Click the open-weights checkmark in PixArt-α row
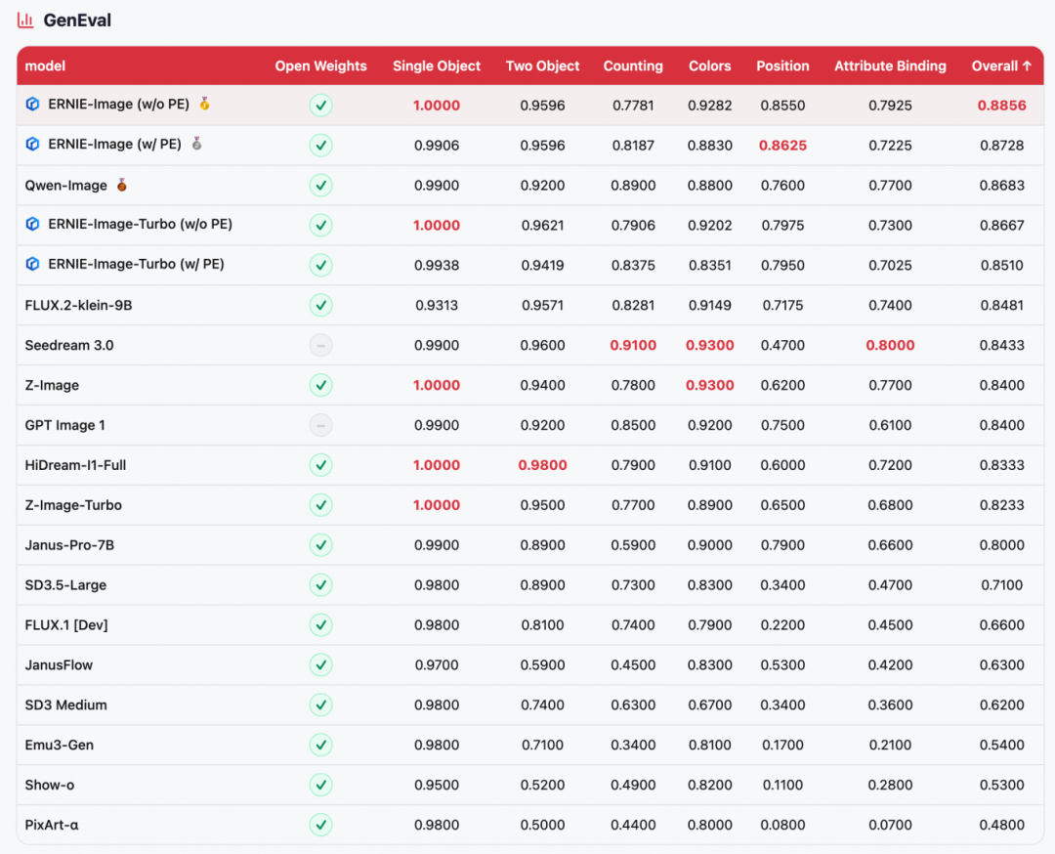1055x854 pixels. click(320, 825)
